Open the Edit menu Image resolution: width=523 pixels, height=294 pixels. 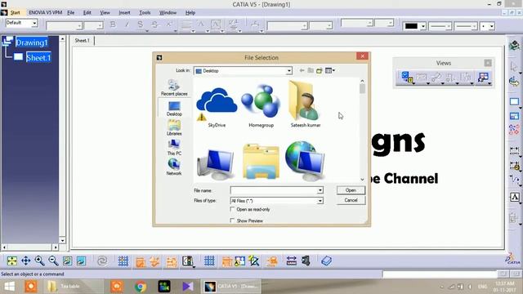[x=87, y=13]
